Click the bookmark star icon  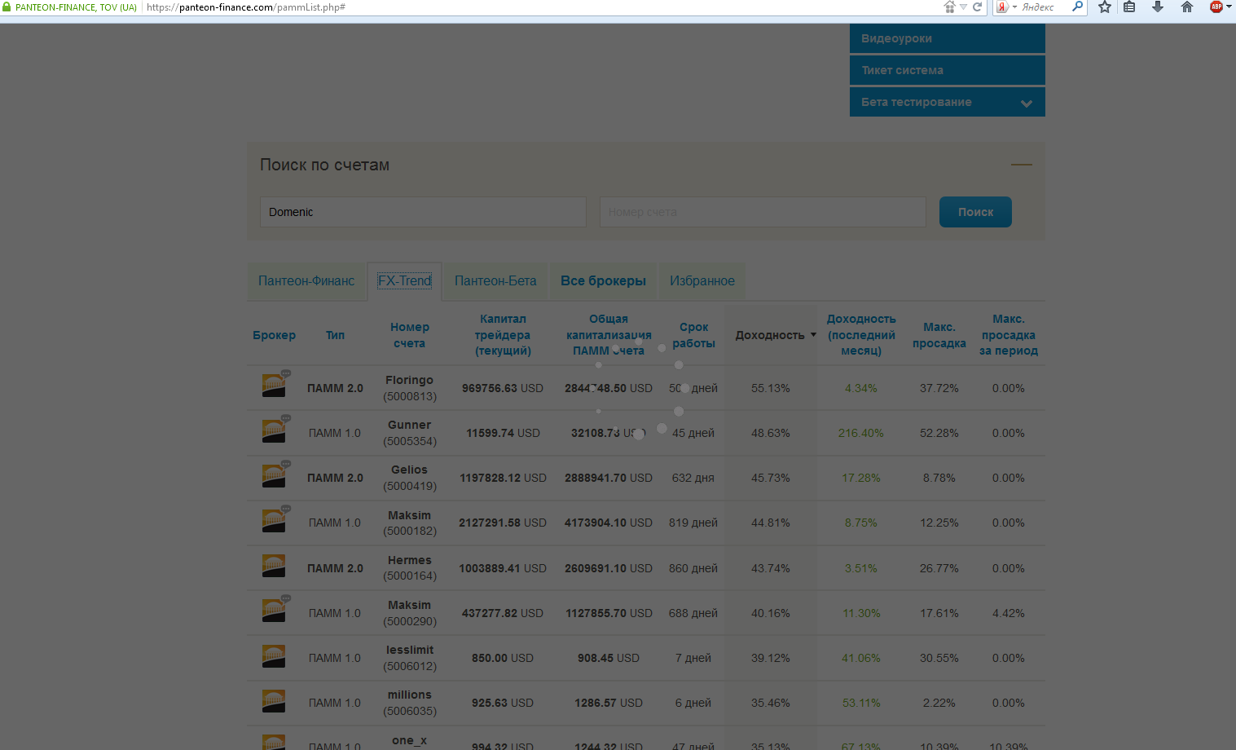1104,7
